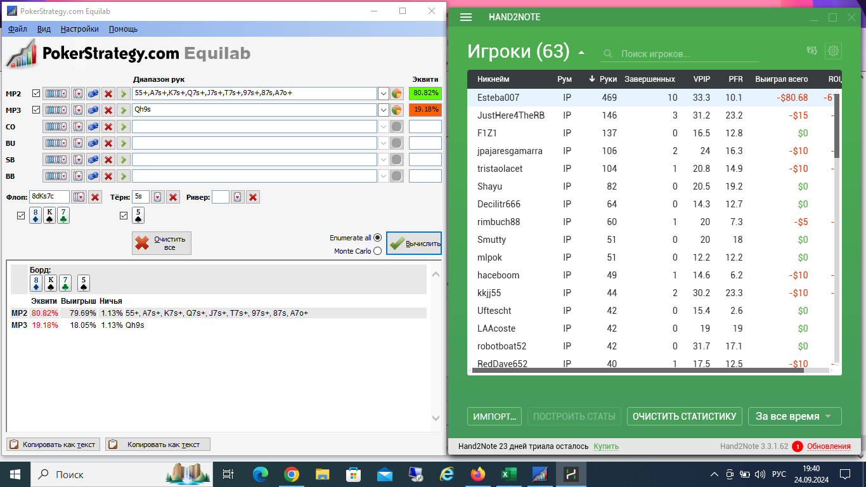Randomize BU hand with dice icon
The width and height of the screenshot is (866, 487).
pos(93,143)
